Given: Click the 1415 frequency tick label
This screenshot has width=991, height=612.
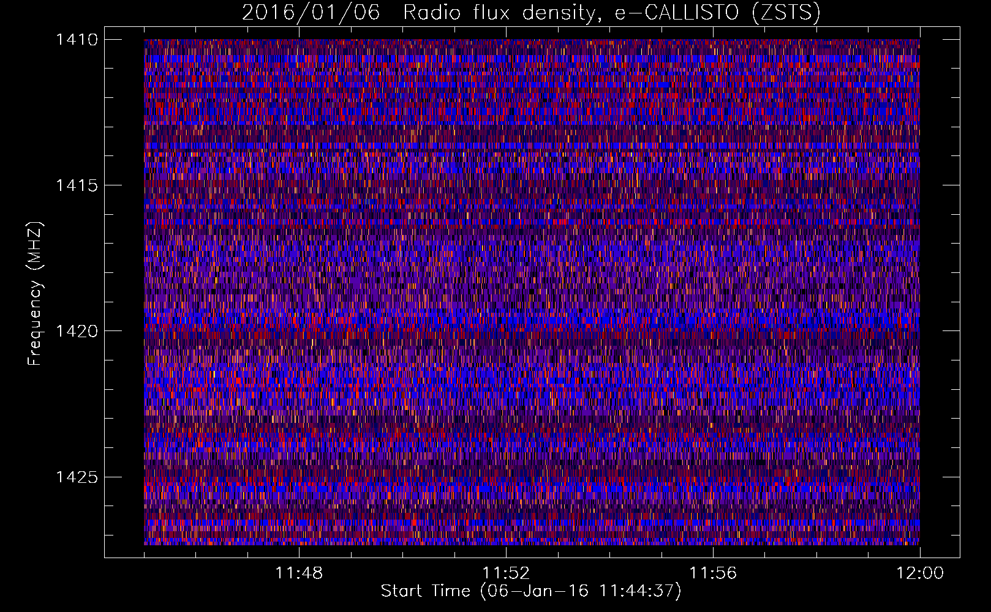Looking at the screenshot, I should tap(77, 185).
